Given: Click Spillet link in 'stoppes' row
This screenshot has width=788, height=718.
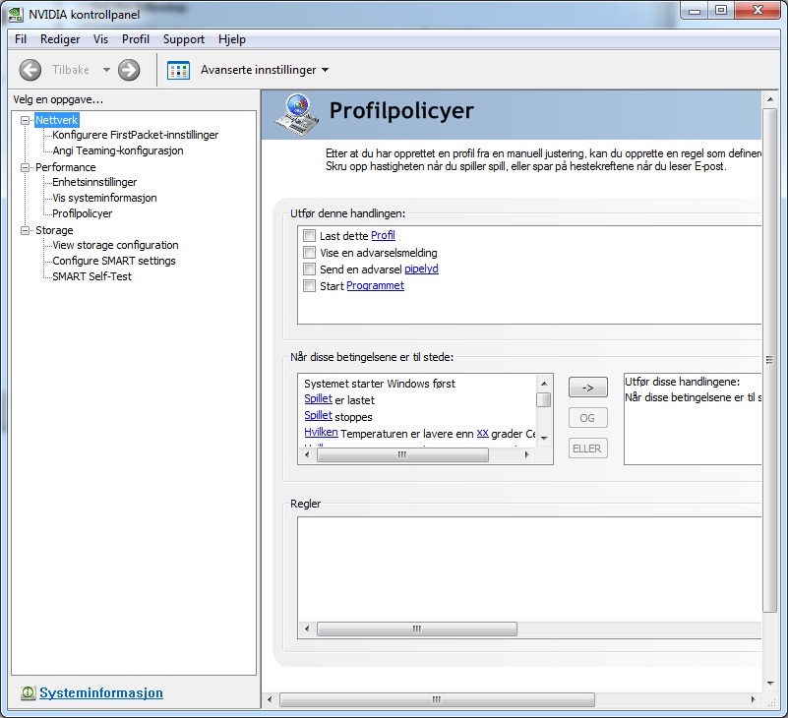Looking at the screenshot, I should [x=318, y=415].
